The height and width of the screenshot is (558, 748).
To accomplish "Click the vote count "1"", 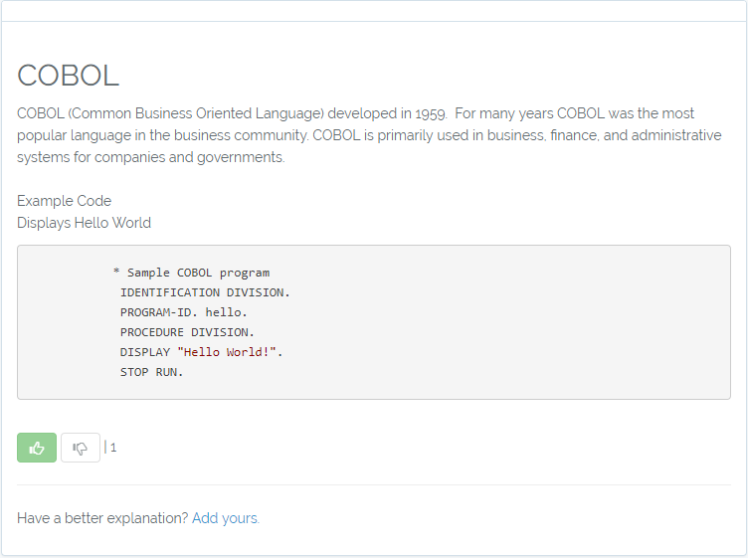I will 113,448.
